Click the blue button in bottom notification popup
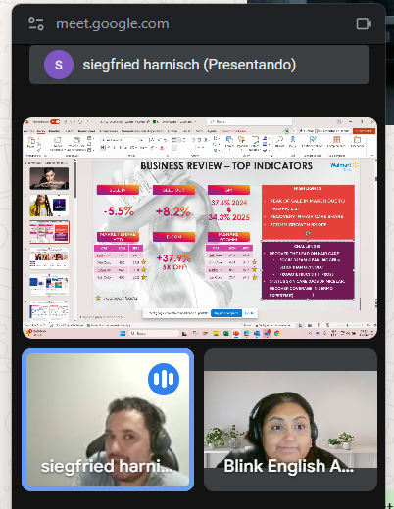The height and width of the screenshot is (509, 394). (226, 313)
